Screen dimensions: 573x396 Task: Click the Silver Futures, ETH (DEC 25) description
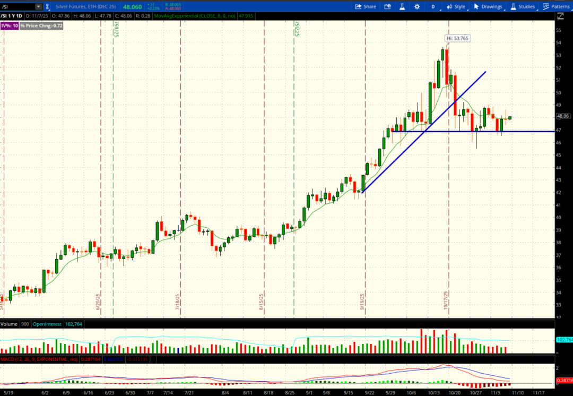click(85, 6)
